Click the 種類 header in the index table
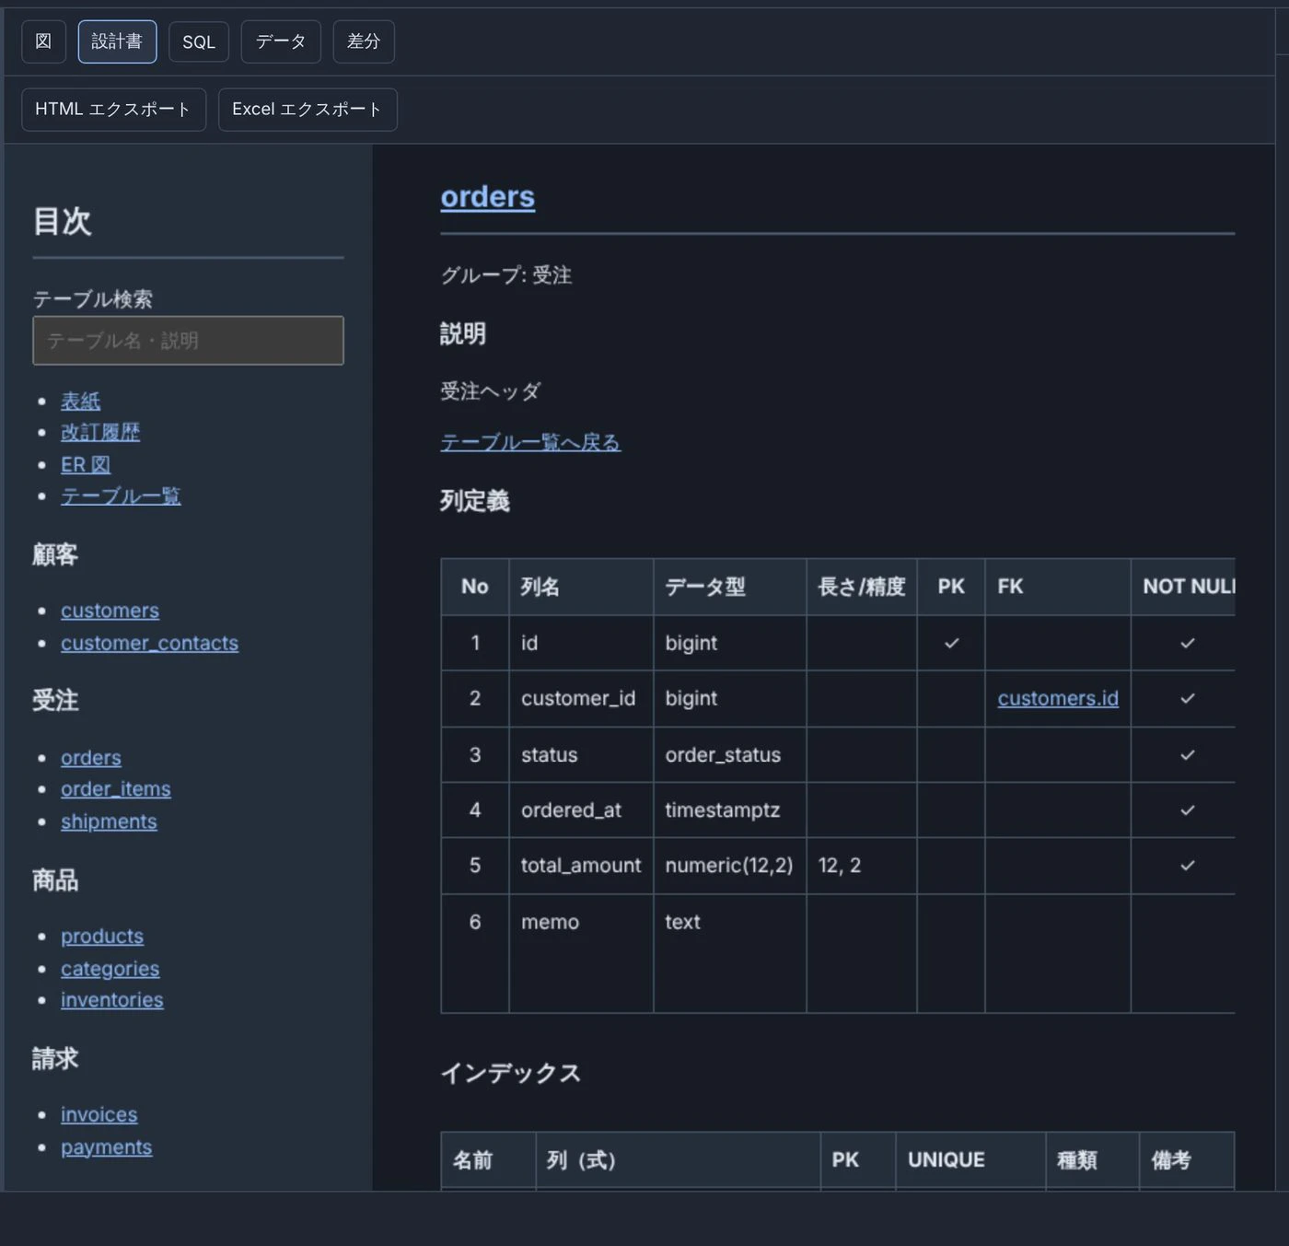 [x=1092, y=1160]
